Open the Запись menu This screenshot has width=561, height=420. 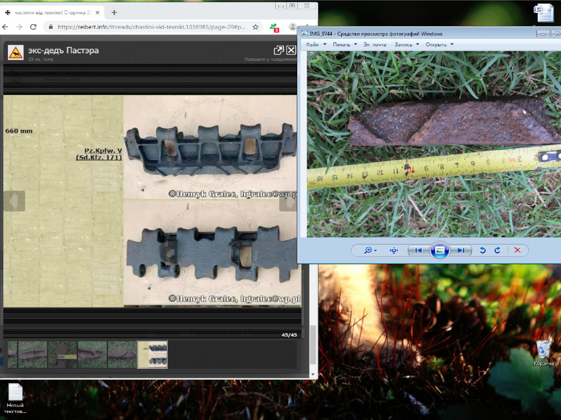coord(406,44)
